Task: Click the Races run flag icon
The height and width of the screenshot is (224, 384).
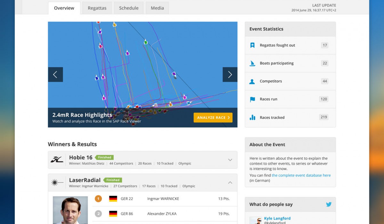Action: [252, 99]
